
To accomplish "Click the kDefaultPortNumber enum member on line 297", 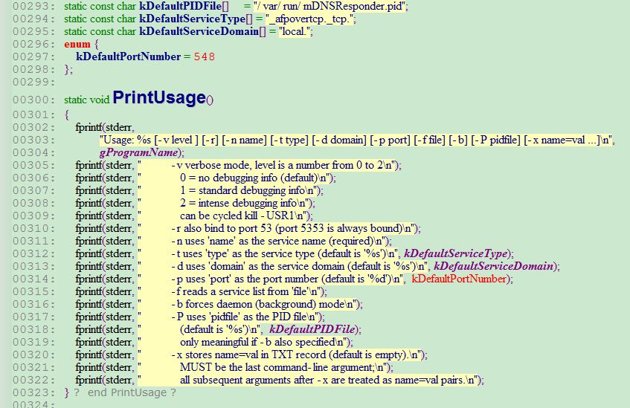I will (x=128, y=56).
